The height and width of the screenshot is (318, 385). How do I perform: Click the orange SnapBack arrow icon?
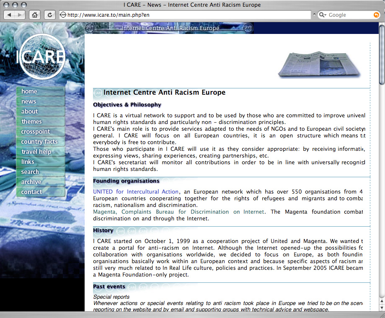click(376, 15)
